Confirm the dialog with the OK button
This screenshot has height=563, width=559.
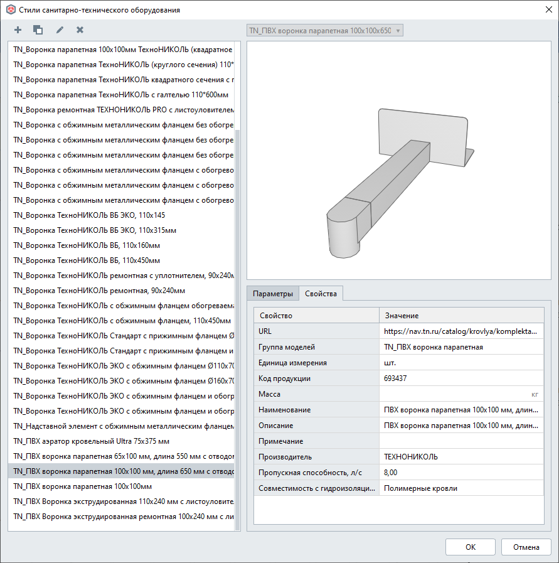click(x=471, y=547)
